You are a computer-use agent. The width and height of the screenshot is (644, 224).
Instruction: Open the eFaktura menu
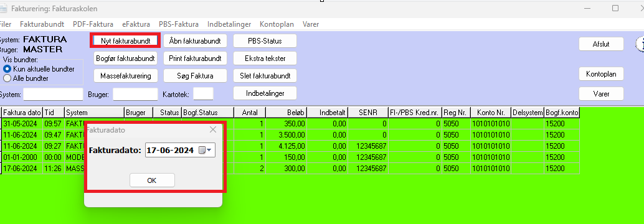136,24
